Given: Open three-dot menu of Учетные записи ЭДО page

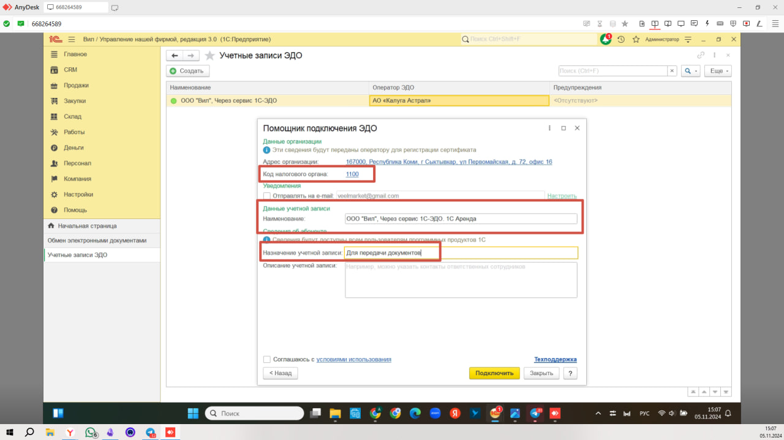Looking at the screenshot, I should 714,55.
